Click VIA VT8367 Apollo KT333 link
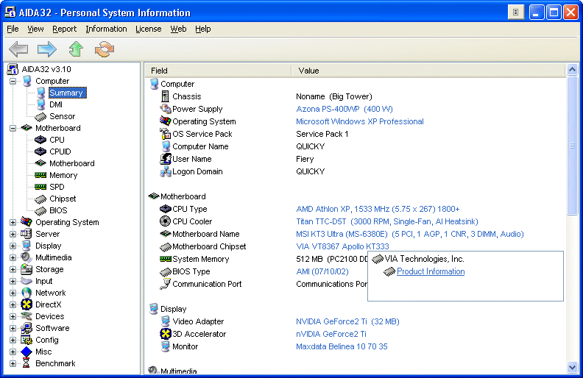This screenshot has width=583, height=378. [x=342, y=246]
